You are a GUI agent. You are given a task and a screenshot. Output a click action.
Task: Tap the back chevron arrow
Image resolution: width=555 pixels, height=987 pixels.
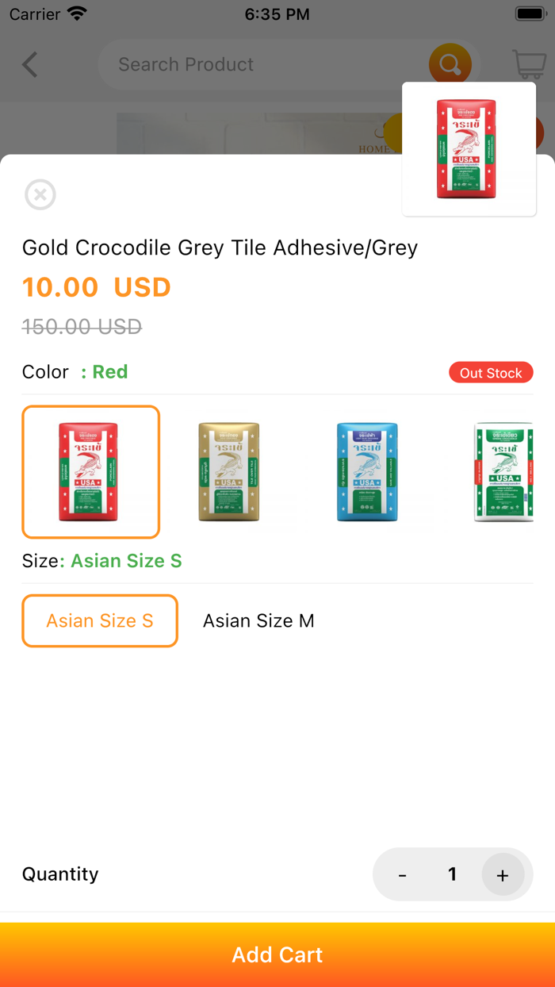pyautogui.click(x=29, y=64)
